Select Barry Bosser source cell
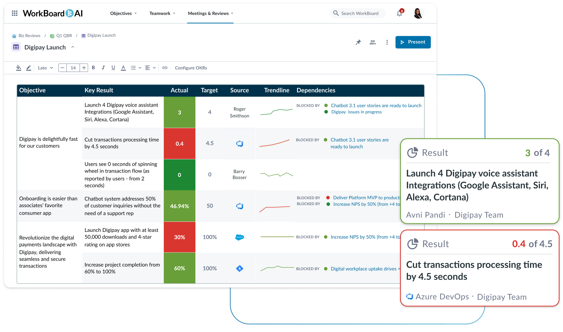 tap(239, 174)
